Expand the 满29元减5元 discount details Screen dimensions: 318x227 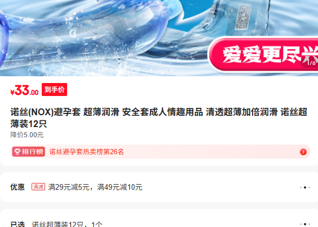click(x=69, y=187)
